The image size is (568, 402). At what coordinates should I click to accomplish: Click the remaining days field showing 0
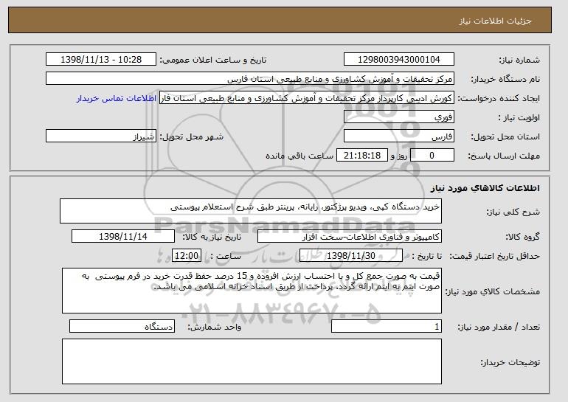click(x=432, y=156)
